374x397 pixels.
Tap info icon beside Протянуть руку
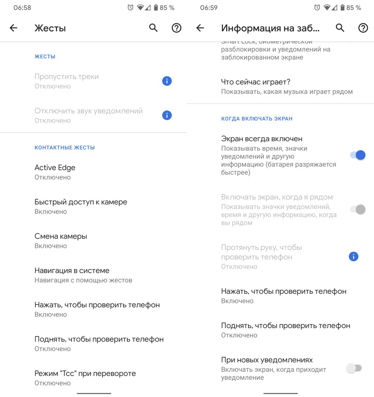coord(354,256)
